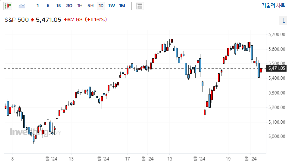Click the date label 19

228,159
